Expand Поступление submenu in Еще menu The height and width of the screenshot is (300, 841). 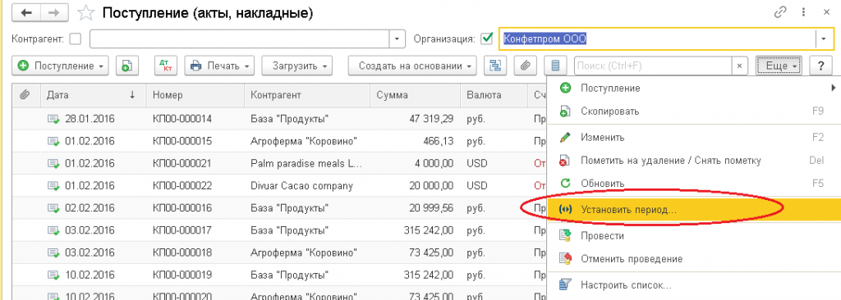pyautogui.click(x=693, y=88)
